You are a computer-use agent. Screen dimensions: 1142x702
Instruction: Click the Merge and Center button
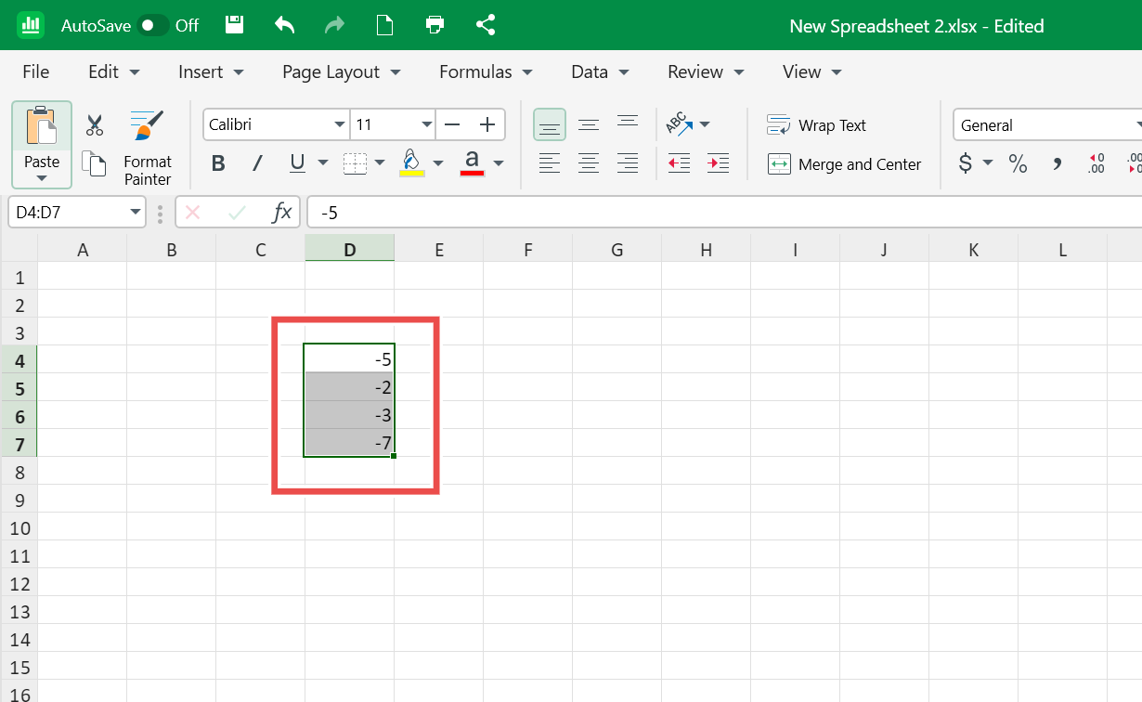(x=844, y=164)
